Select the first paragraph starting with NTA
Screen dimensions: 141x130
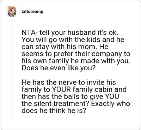(x=76, y=51)
